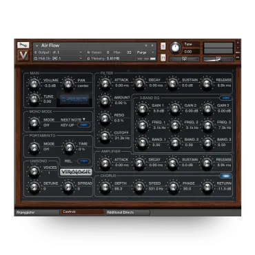Viewport: 255px width, 255px height.
Task: Switch to the Arpeggiator tab
Action: [37, 212]
